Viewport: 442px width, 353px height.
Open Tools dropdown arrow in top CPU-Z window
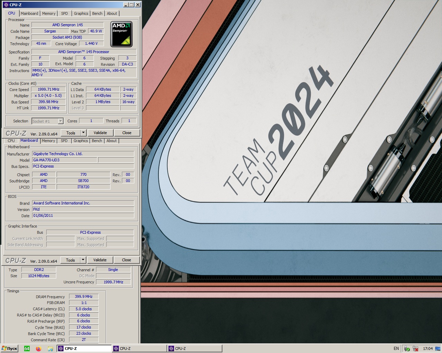click(x=83, y=133)
